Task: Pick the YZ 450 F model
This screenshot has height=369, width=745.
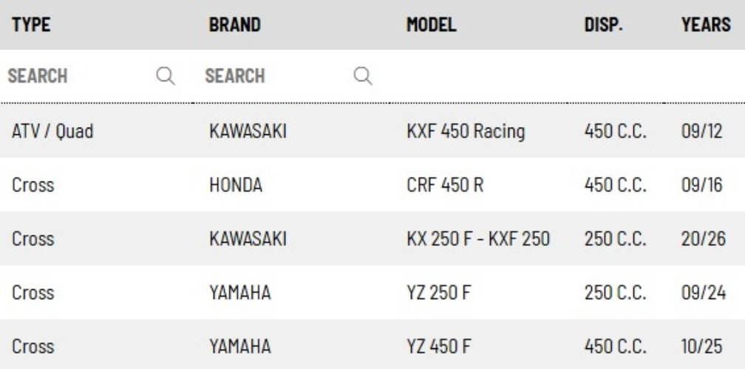Action: tap(439, 346)
